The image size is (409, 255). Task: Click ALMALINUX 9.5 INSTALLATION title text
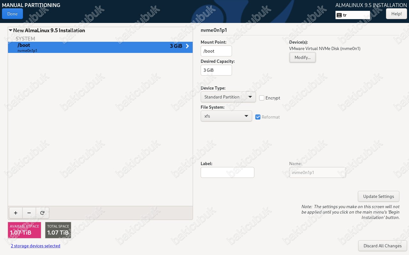pos(371,5)
